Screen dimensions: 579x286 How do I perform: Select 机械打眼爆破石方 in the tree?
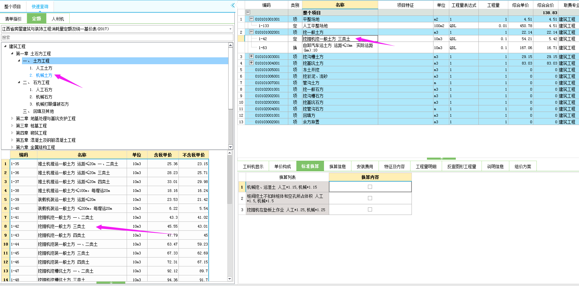point(52,104)
